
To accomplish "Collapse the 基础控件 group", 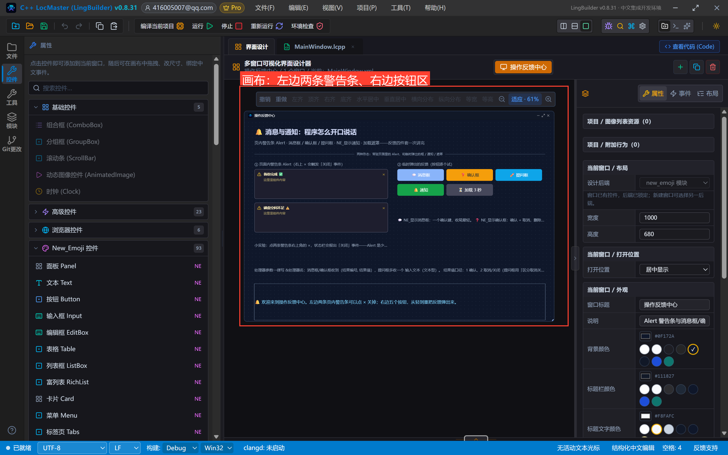I will 118,107.
